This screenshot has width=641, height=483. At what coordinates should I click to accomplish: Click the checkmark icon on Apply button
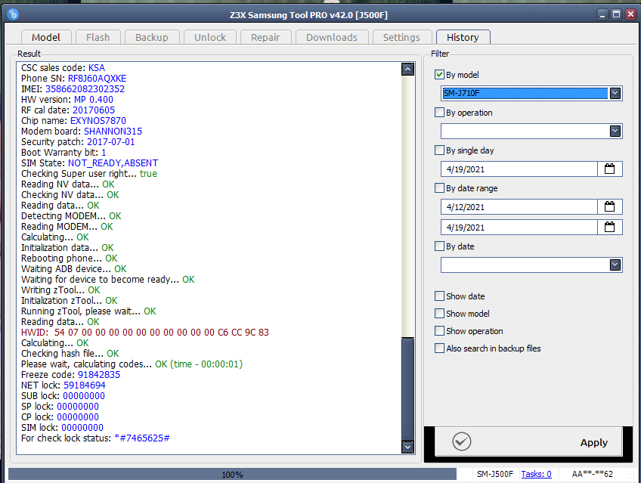click(x=462, y=441)
